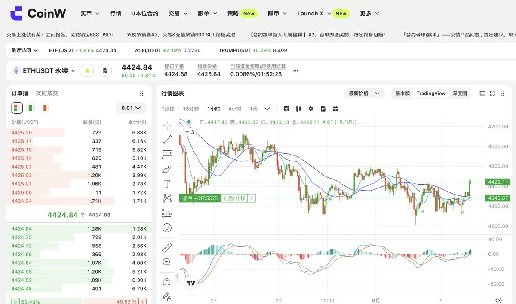
Task: Close the position line with X button
Action: point(252,198)
